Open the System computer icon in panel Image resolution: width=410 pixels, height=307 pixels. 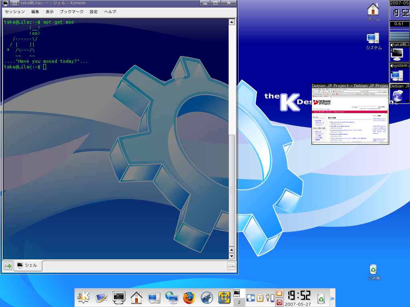pyautogui.click(x=154, y=297)
